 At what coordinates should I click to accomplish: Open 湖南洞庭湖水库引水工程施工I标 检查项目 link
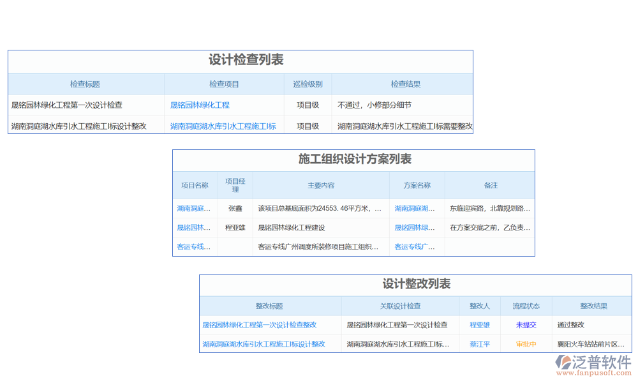pos(223,126)
